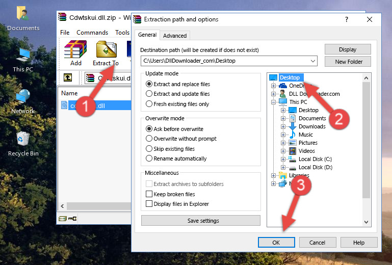Click the tree scrollbar down arrow

click(x=366, y=222)
